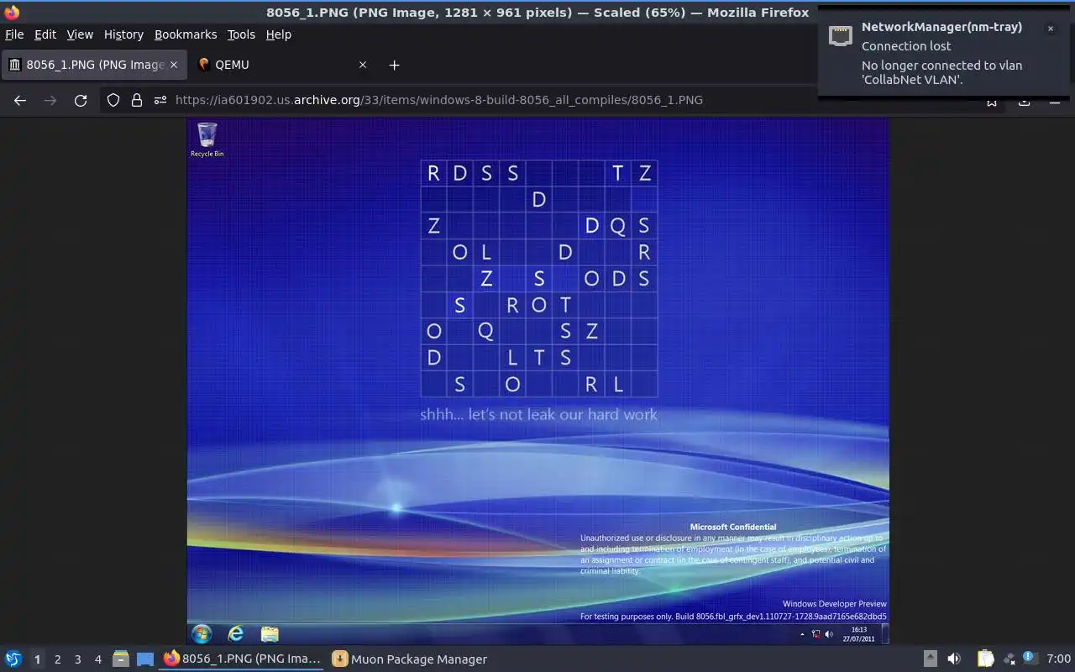Open the tracking protection shield icon

click(113, 100)
